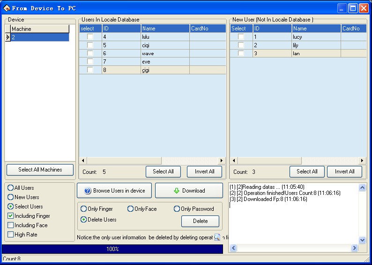Click the ID column header in New User table

pos(272,29)
